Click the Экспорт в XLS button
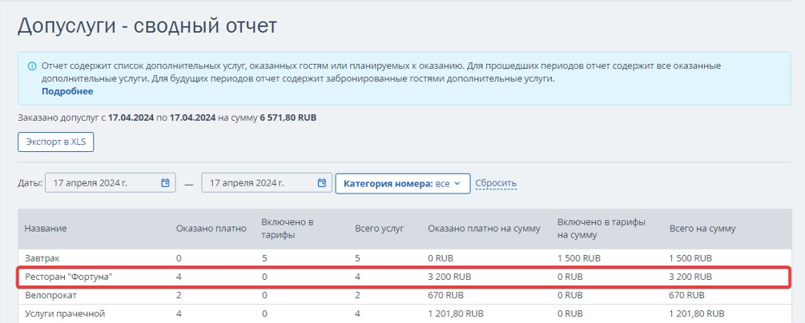The width and height of the screenshot is (805, 323). pos(56,142)
